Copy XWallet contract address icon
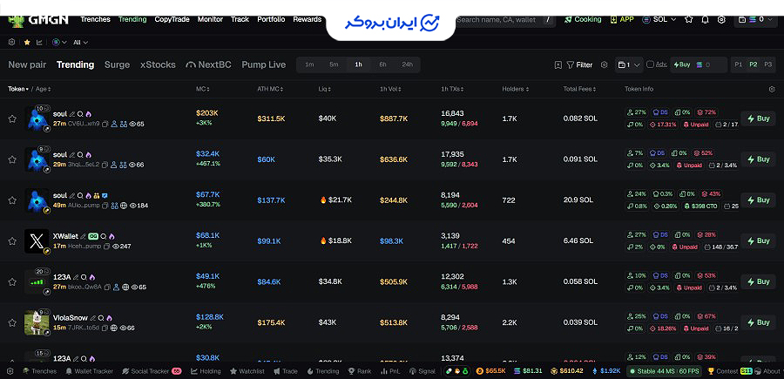Viewport: 784px width, 379px height. coord(106,247)
